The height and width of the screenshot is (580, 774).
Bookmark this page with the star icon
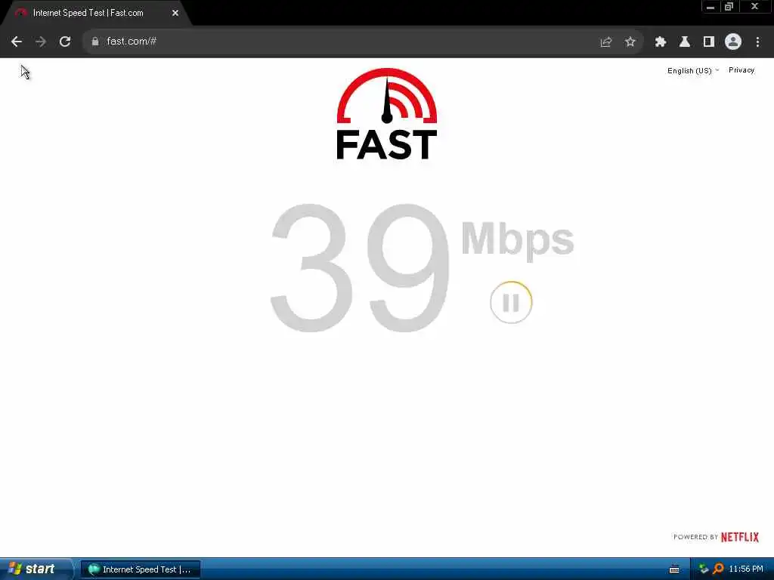(x=630, y=42)
